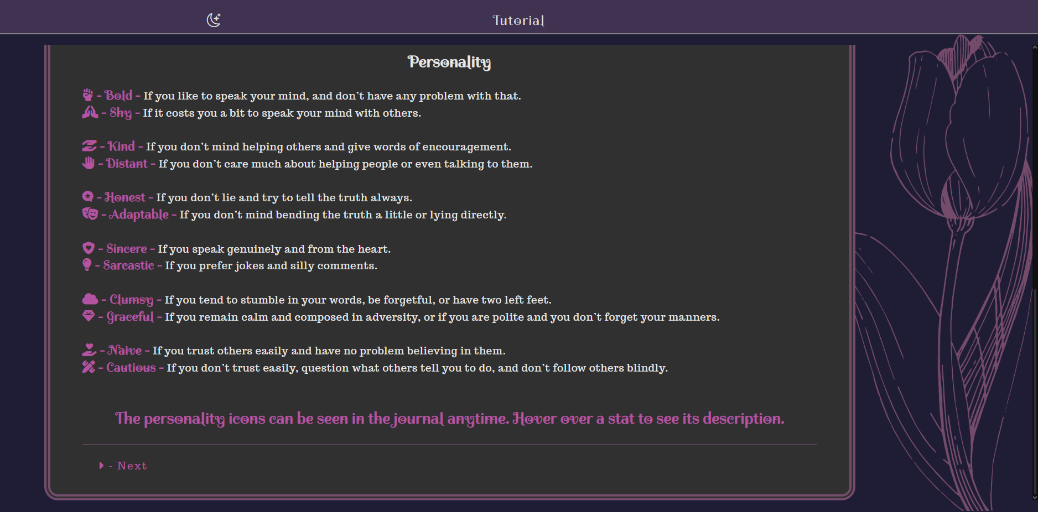
Task: Click the Graceful diamond icon
Action: pyautogui.click(x=89, y=316)
